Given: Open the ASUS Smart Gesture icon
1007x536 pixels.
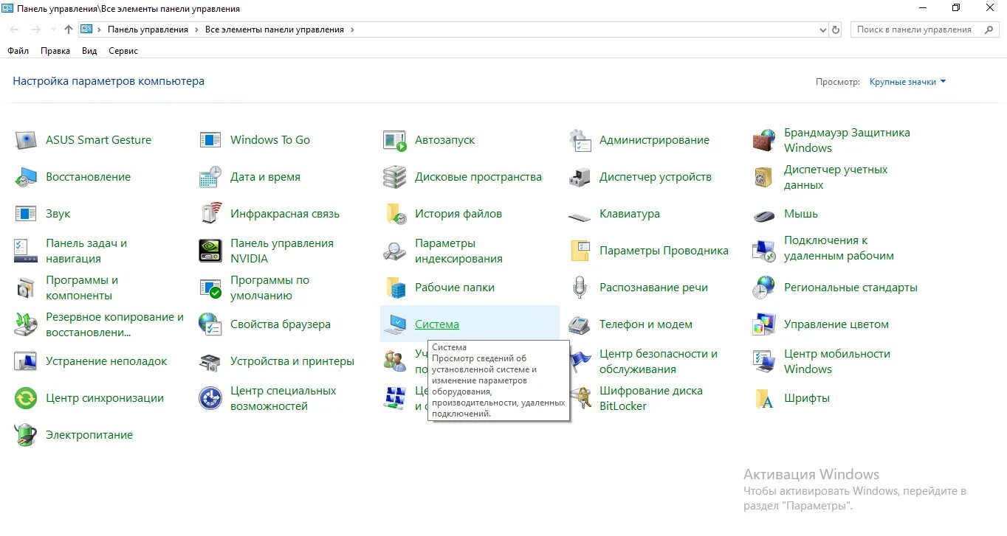Looking at the screenshot, I should coord(26,140).
